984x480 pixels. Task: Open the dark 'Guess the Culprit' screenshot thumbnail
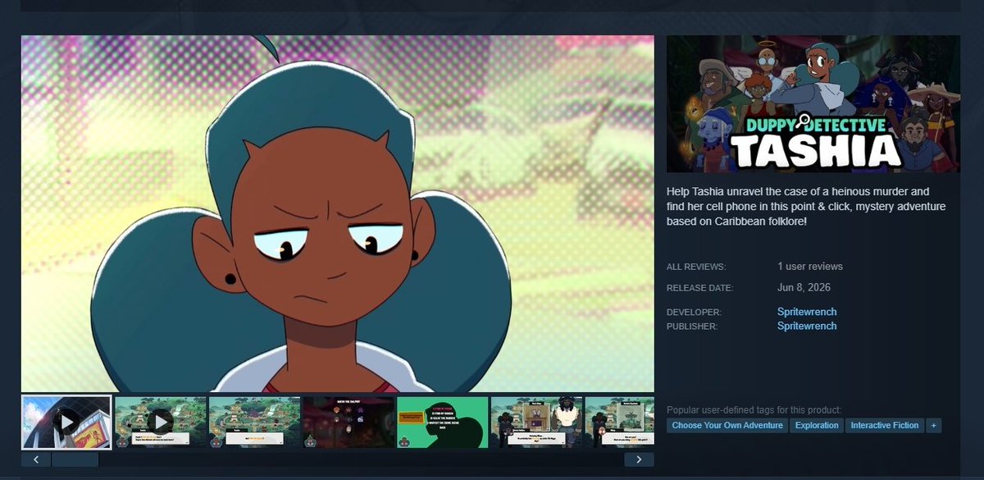coord(348,423)
